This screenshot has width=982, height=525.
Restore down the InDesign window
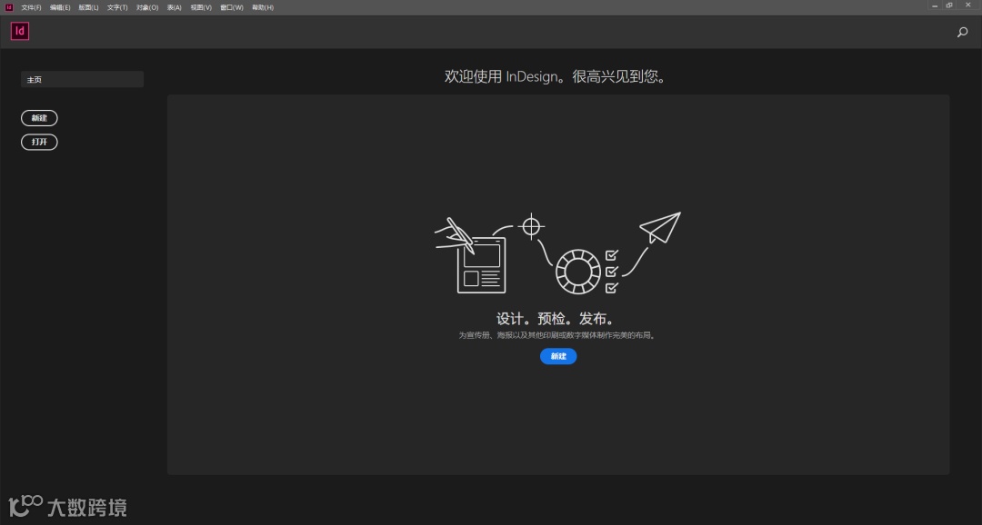pyautogui.click(x=949, y=5)
